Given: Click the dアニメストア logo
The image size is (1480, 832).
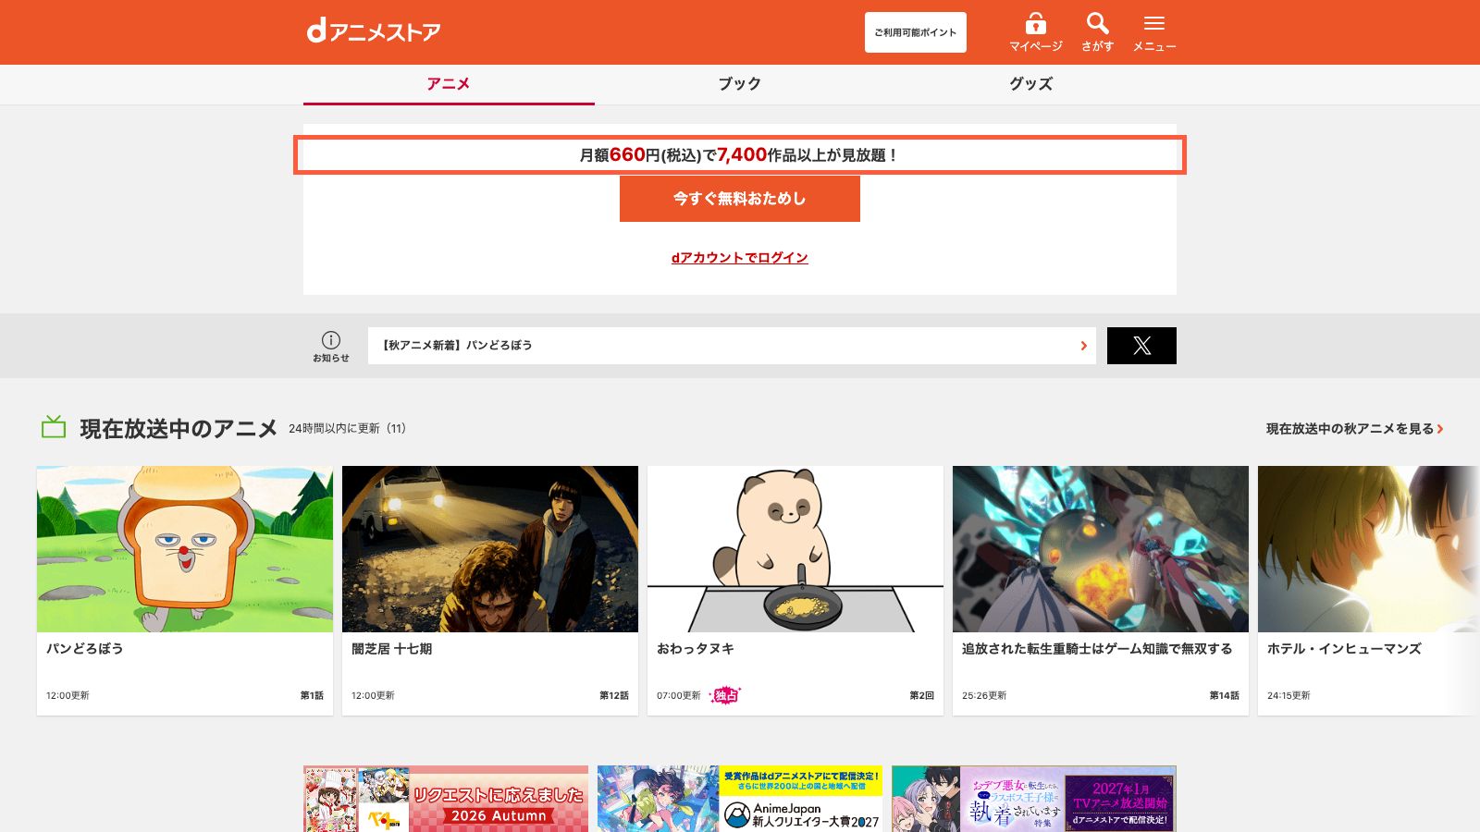Looking at the screenshot, I should coord(374,31).
